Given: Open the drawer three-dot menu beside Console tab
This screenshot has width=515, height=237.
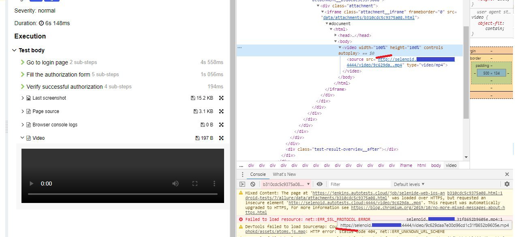Looking at the screenshot, I should click(x=242, y=175).
